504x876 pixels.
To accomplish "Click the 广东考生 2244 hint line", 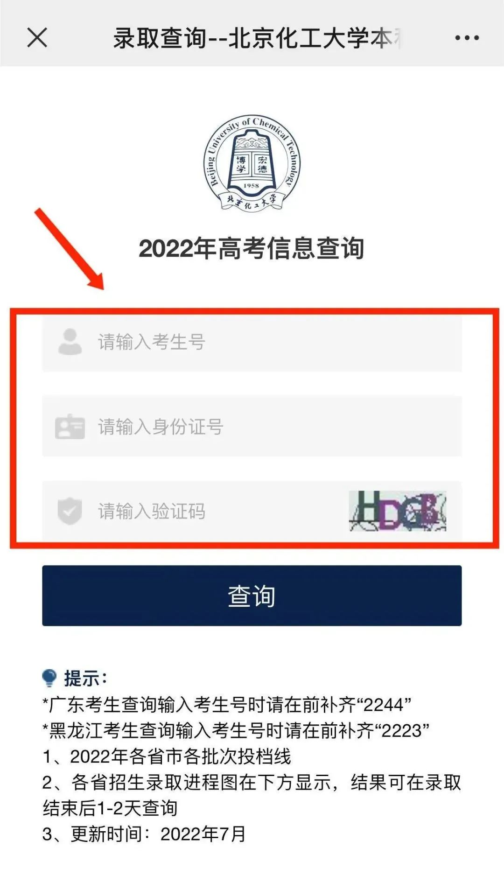I will [x=227, y=705].
